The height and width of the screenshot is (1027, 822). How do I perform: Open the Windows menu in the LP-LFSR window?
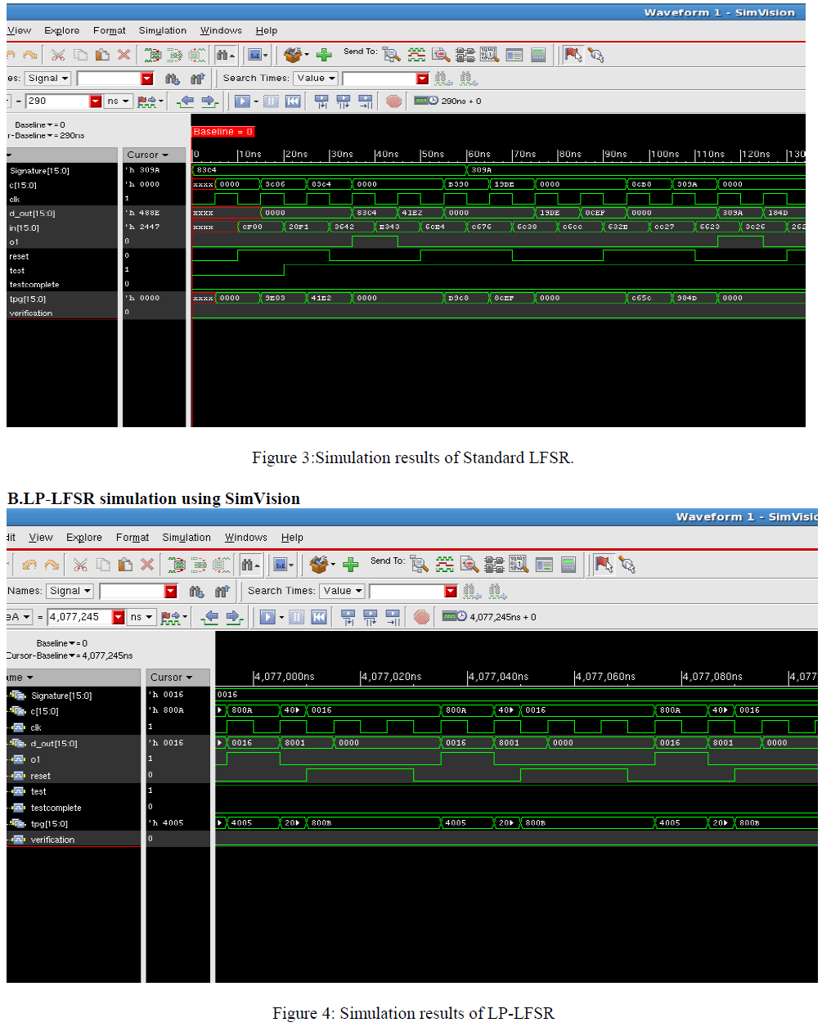[x=245, y=538]
